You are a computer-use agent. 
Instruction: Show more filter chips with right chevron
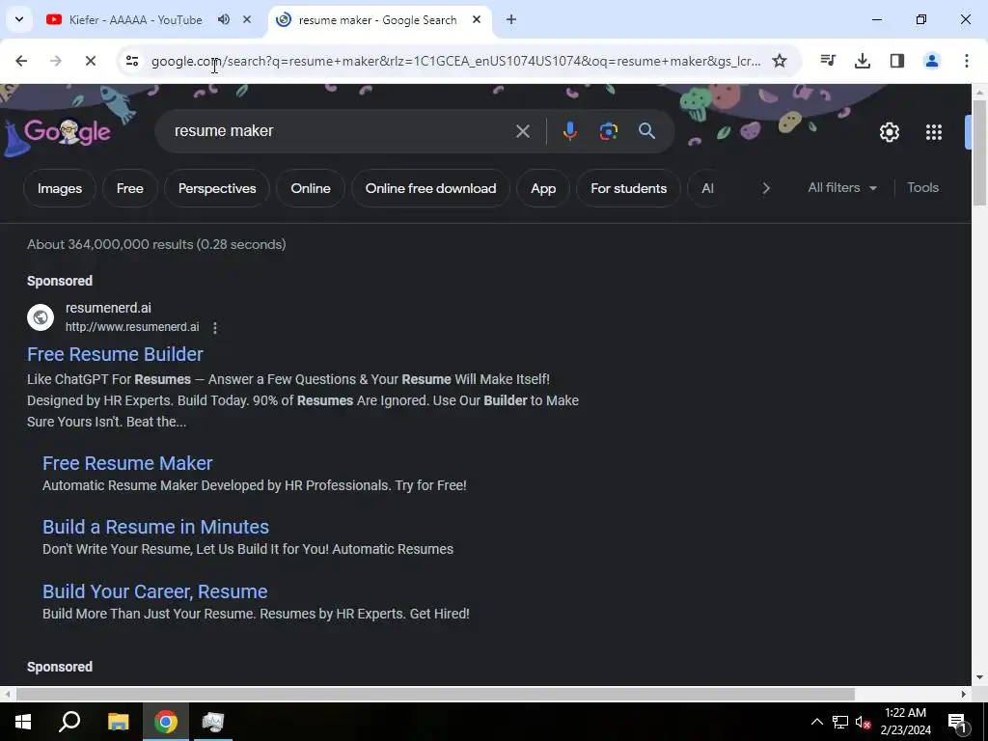tap(765, 188)
